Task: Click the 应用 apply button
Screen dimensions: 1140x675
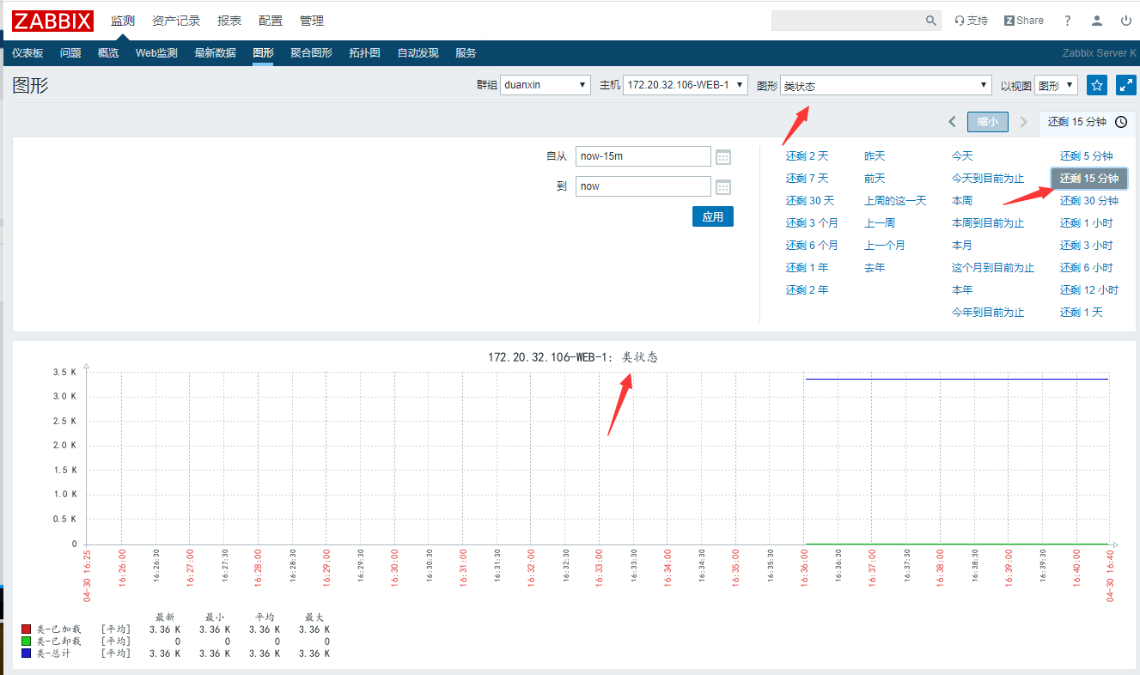Action: [x=713, y=216]
